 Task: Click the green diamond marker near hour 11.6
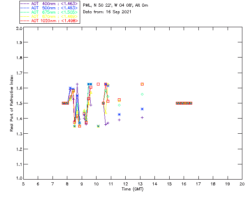pyautogui.click(x=119, y=105)
